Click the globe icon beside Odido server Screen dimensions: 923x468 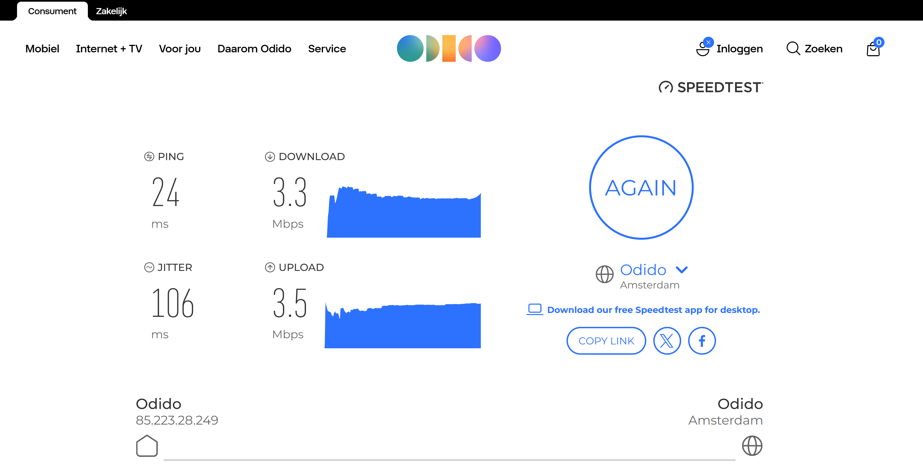(605, 274)
